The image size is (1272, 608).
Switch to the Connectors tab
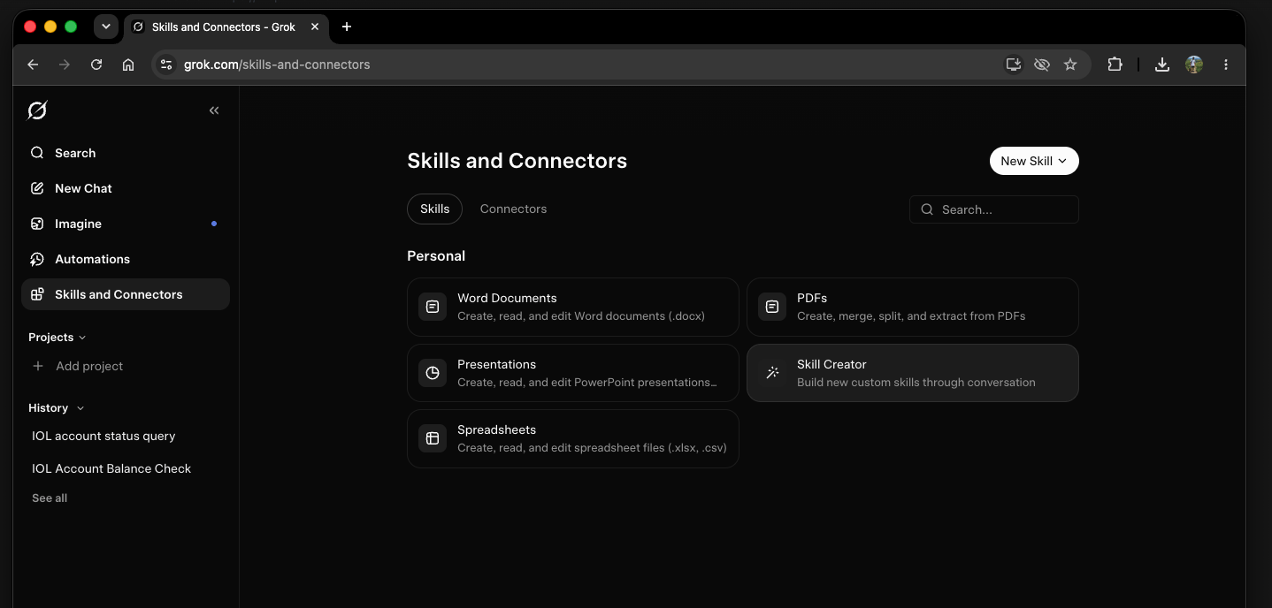(x=513, y=209)
